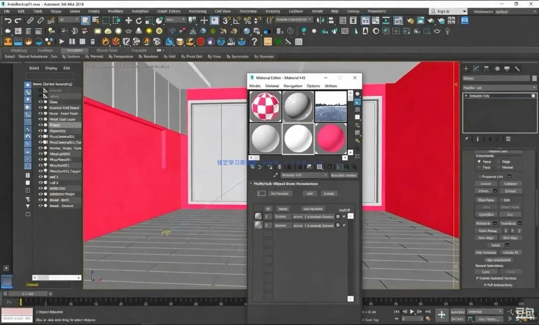Image resolution: width=539 pixels, height=325 pixels.
Task: Toggle the Preserve UVs checkbox
Action: [480, 177]
